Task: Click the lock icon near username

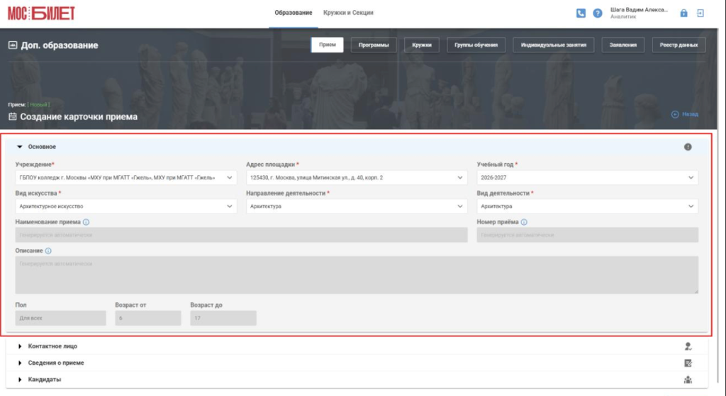Action: [x=683, y=13]
